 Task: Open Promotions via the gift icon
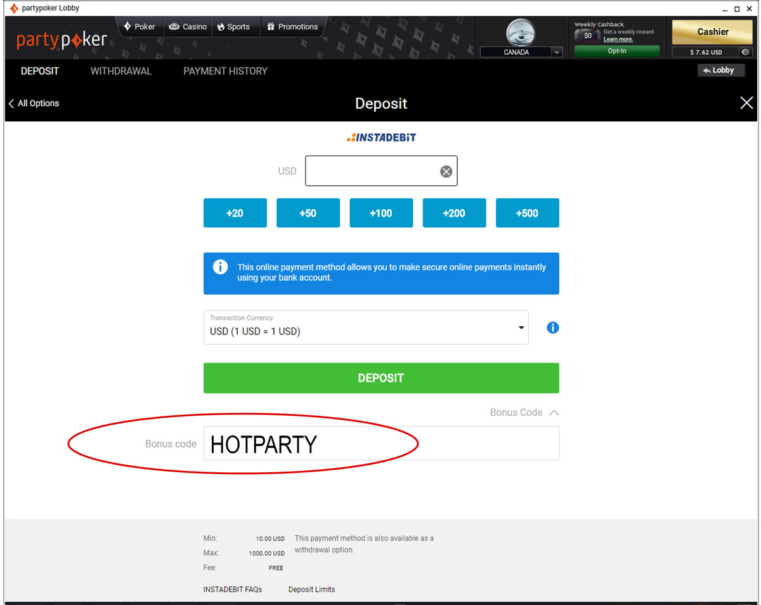point(270,27)
